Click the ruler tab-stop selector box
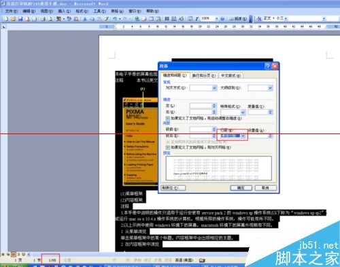Viewport: 340px width, 267px height. coord(4,27)
